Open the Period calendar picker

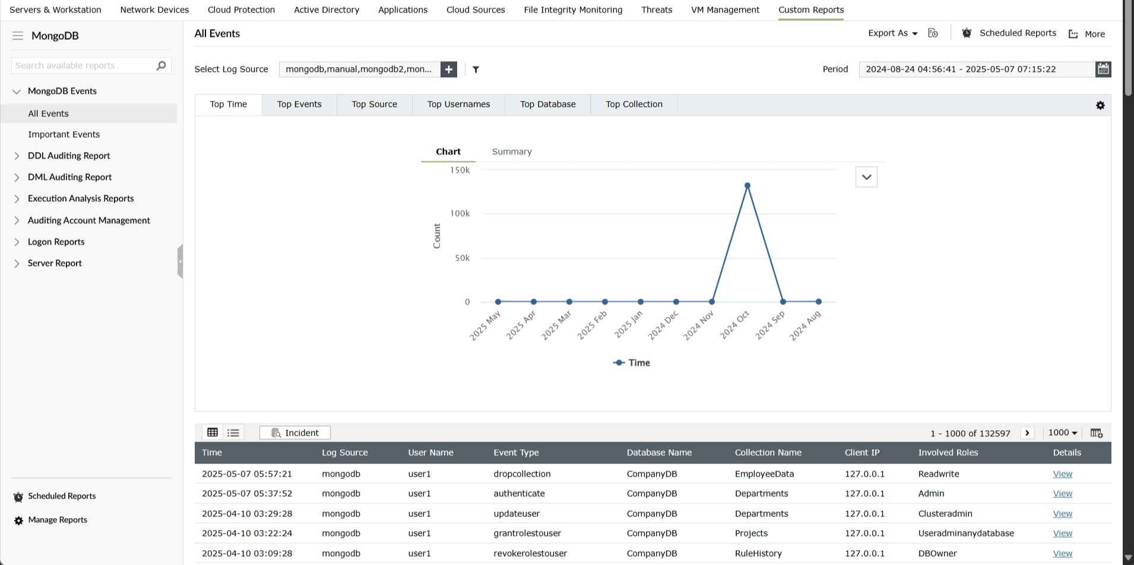[x=1103, y=69]
